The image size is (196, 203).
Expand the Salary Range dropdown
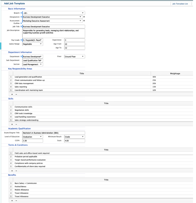tap(32, 44)
